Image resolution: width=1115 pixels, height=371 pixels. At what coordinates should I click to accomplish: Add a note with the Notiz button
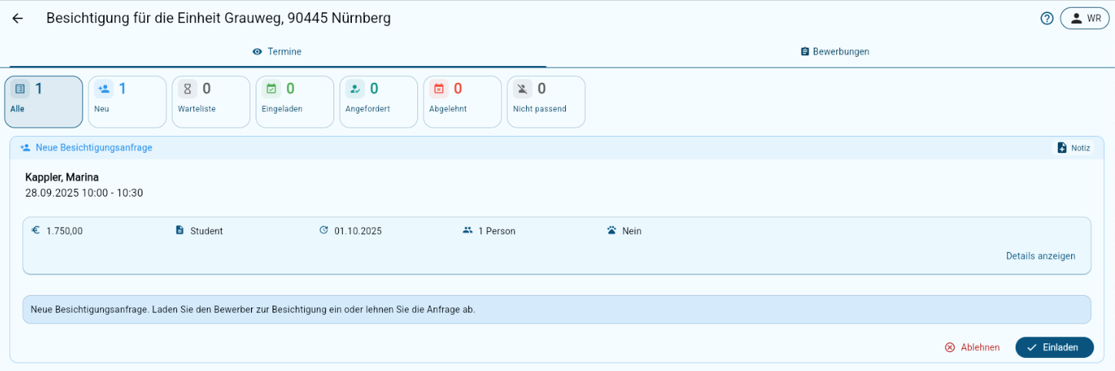[x=1073, y=147]
